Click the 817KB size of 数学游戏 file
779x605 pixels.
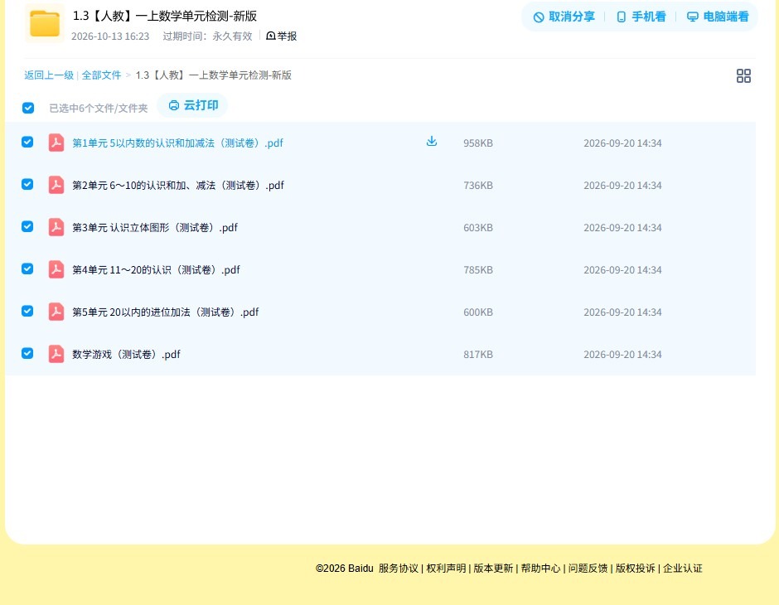click(x=478, y=354)
